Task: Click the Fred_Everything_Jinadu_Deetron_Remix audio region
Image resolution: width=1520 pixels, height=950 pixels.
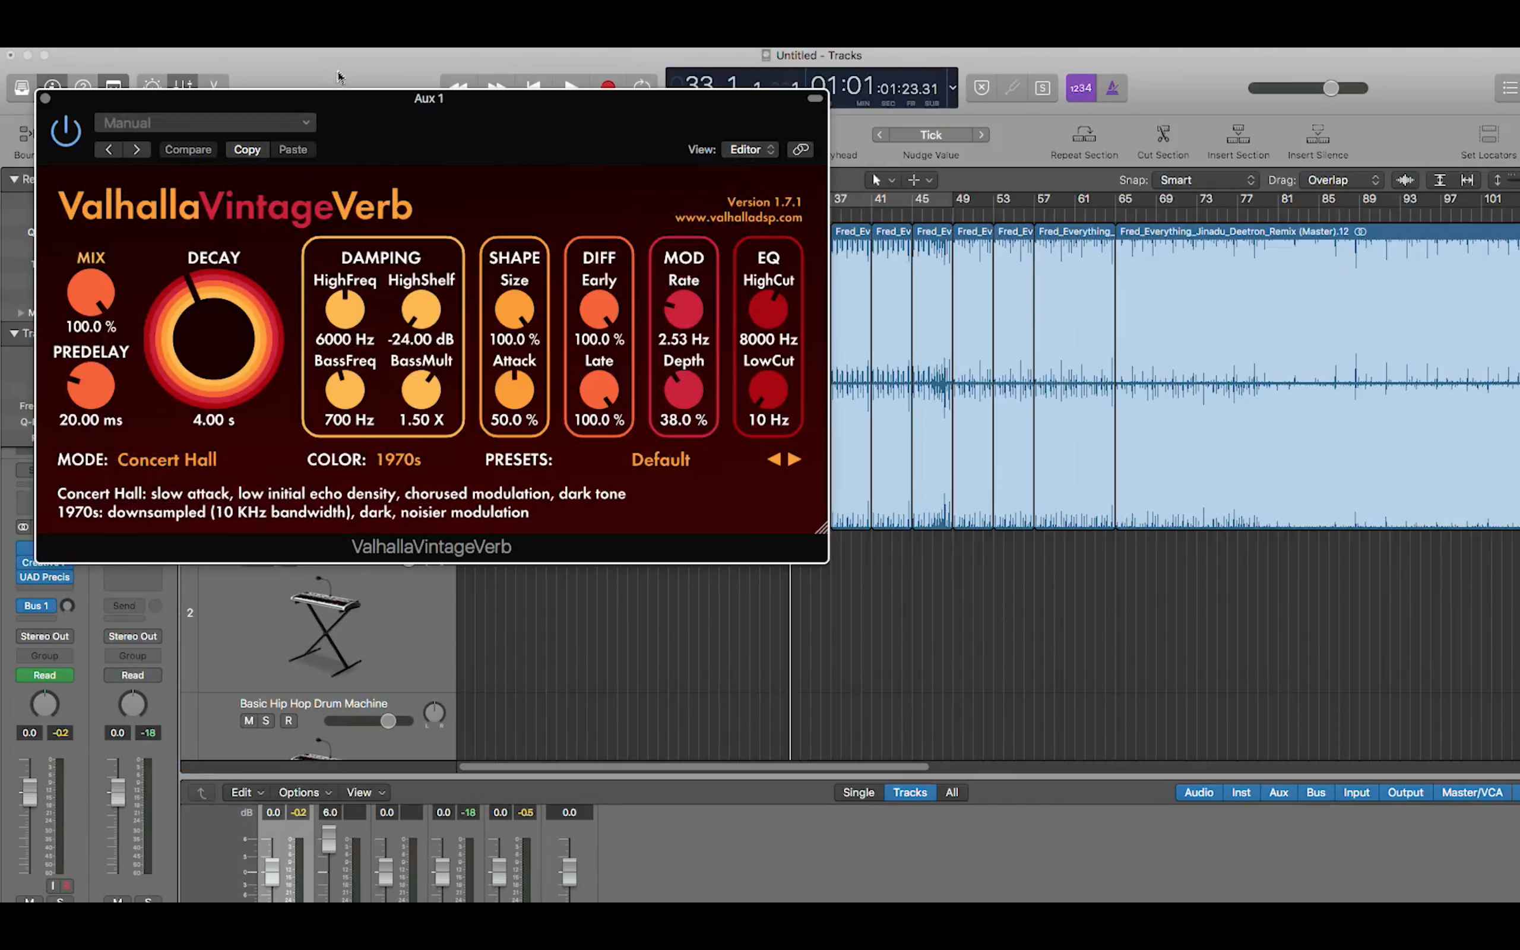Action: 1317,377
